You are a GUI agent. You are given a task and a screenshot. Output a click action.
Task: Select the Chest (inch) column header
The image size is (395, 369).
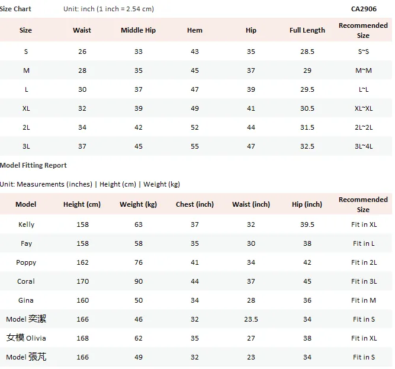click(195, 204)
